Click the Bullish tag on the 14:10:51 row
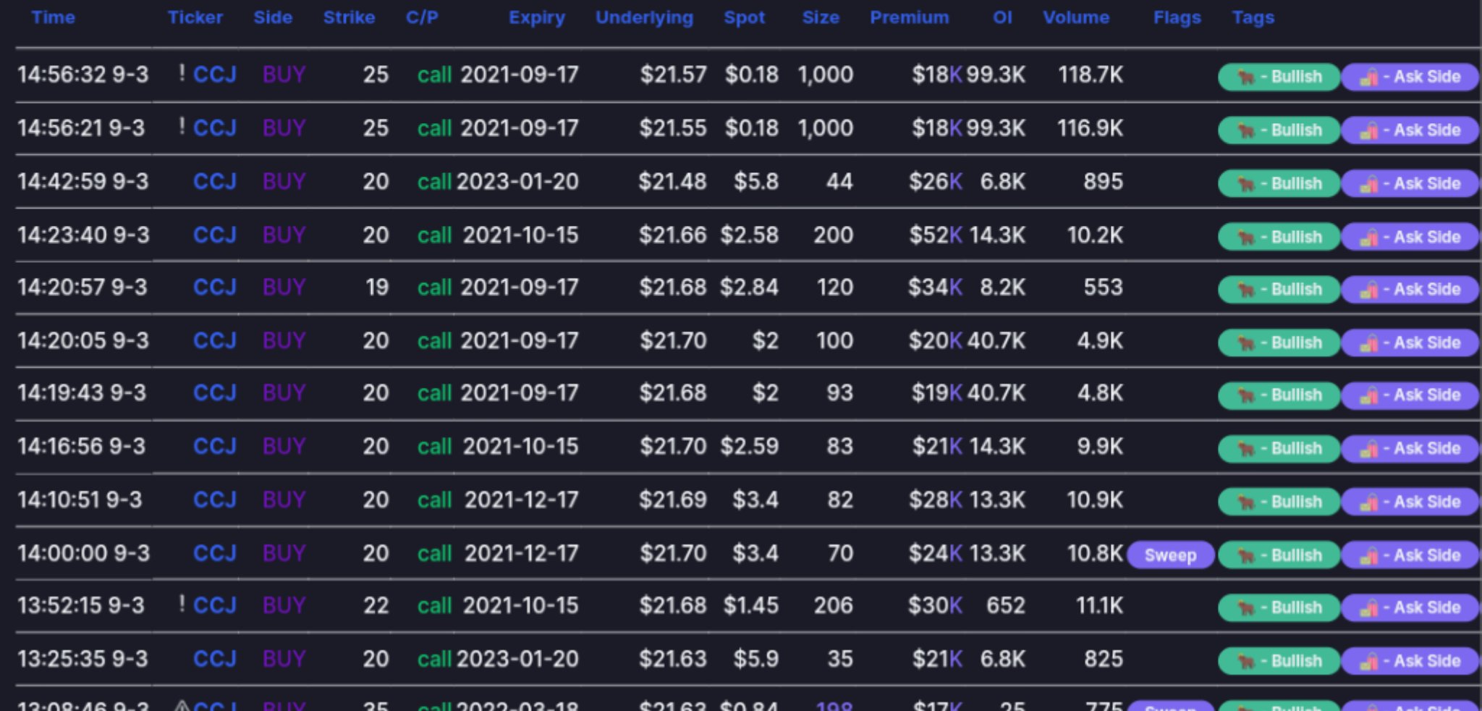Screen dimensions: 1482x711 (1279, 502)
